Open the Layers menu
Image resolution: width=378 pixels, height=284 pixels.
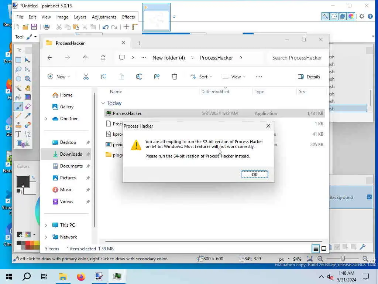80,17
